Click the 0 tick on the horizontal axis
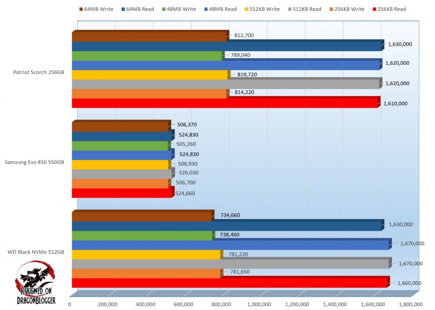435x310 pixels. [x=70, y=305]
